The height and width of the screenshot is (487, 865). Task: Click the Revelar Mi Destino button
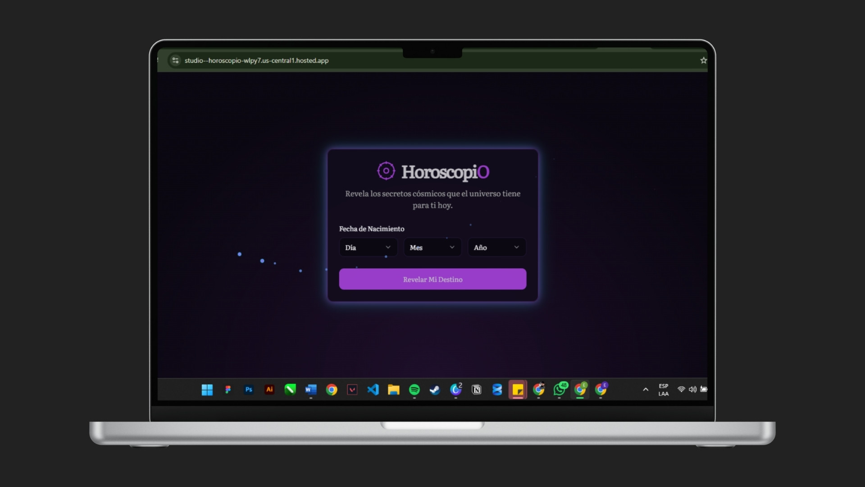point(432,279)
